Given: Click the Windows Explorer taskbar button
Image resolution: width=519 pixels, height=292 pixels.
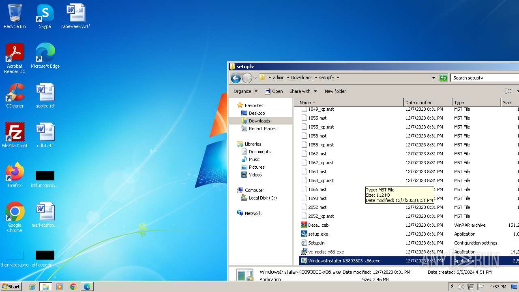Looking at the screenshot, I should pos(46,287).
